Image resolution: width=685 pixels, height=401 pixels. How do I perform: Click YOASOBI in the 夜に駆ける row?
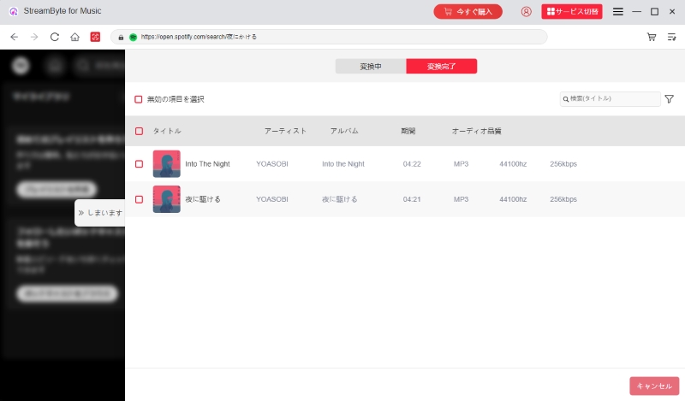tap(271, 199)
